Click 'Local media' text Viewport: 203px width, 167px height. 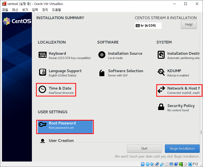115,58
